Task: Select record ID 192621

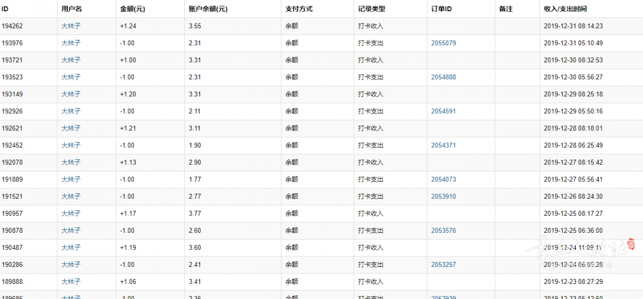Action: click(12, 128)
